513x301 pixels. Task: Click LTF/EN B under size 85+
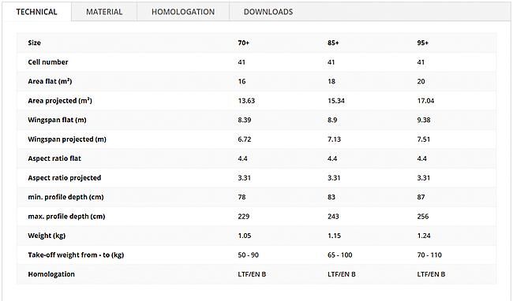click(342, 274)
